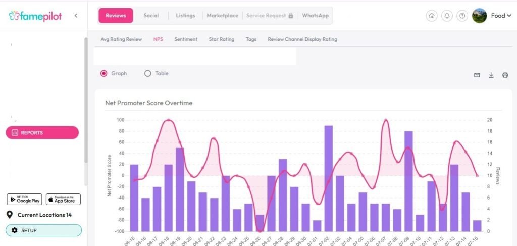
Task: Select the Table radio button
Action: point(148,73)
